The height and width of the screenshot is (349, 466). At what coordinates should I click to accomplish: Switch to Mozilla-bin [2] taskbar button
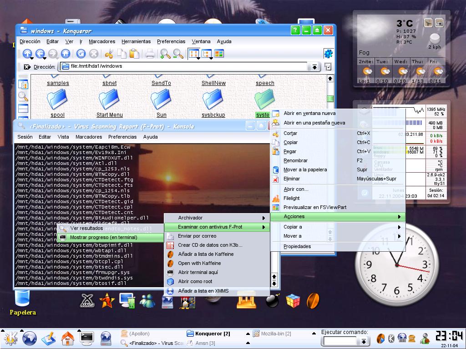click(x=272, y=334)
